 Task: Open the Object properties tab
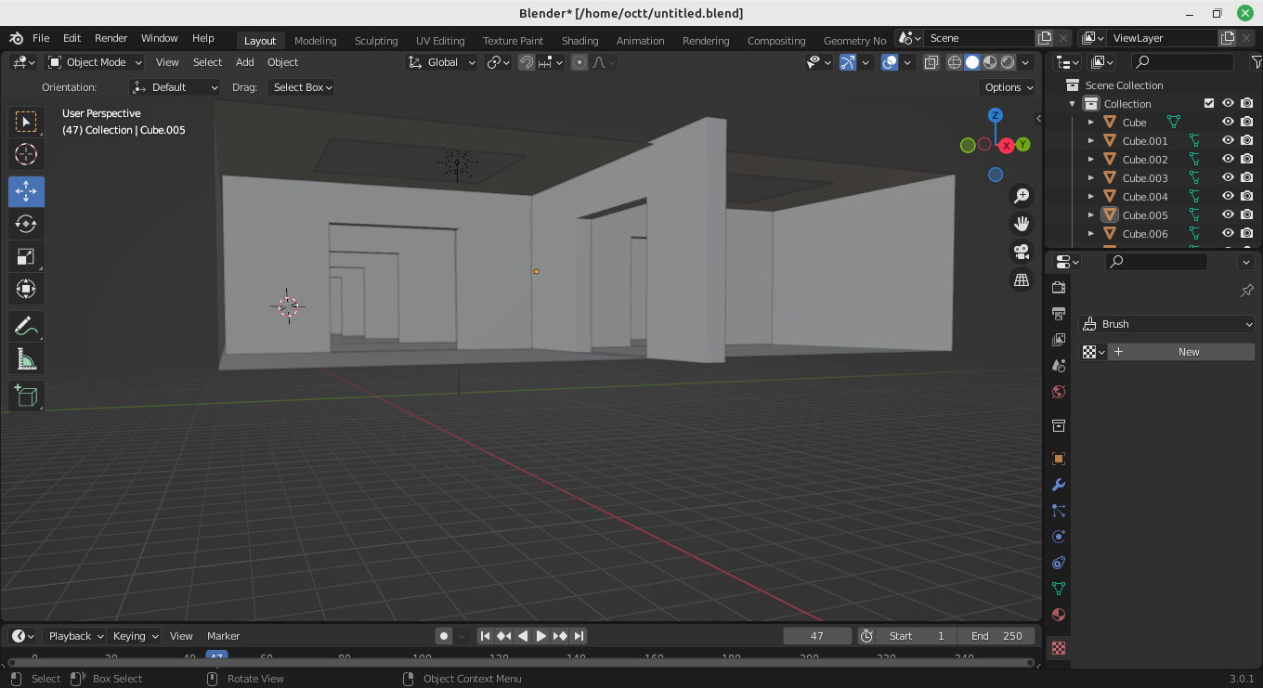[1058, 459]
